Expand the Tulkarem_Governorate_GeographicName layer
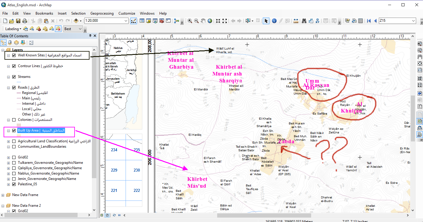 (x=9, y=163)
